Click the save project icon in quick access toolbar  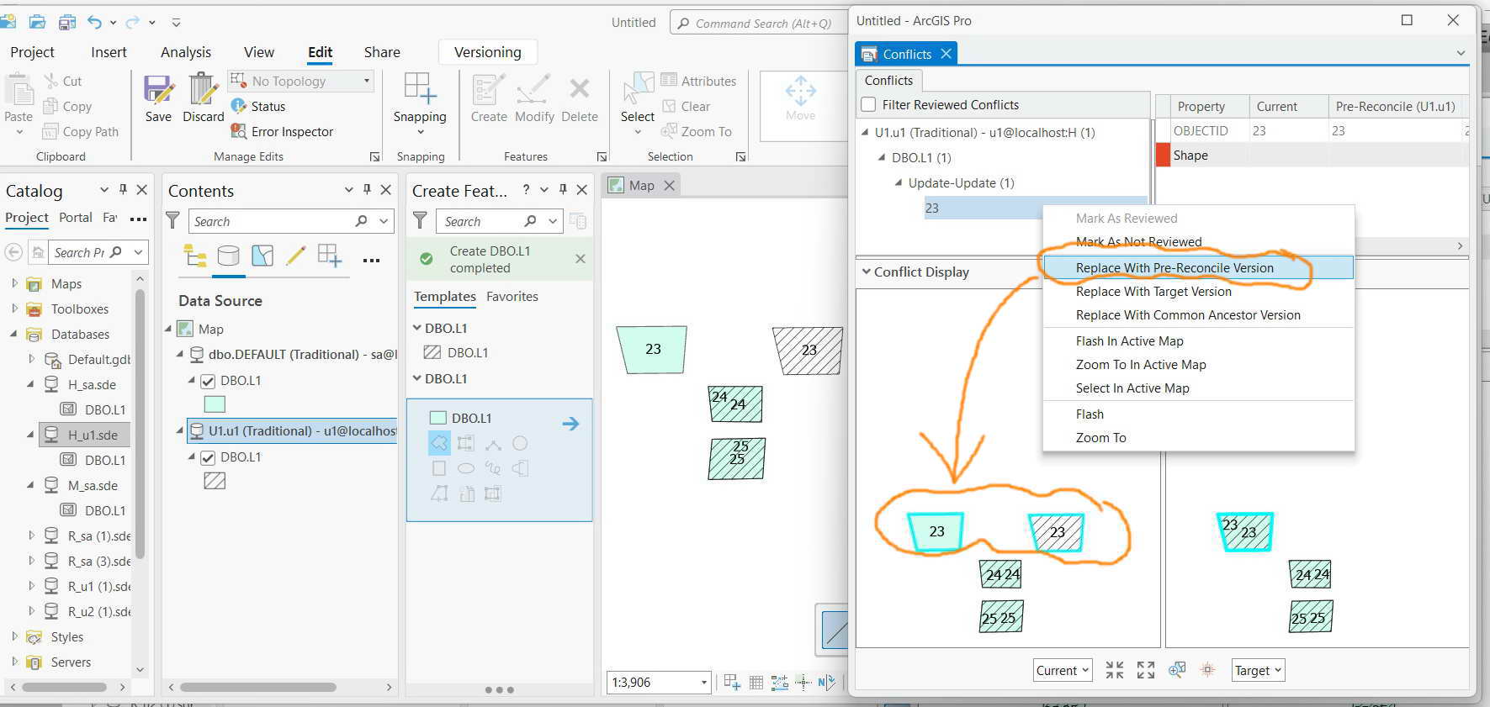click(67, 22)
